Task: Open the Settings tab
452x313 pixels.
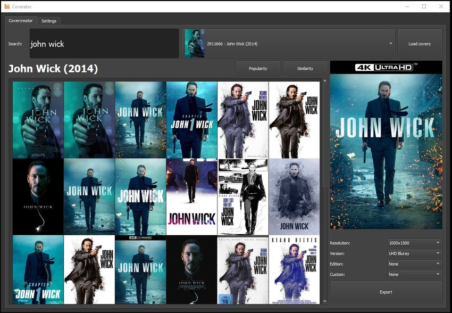Action: [x=49, y=21]
